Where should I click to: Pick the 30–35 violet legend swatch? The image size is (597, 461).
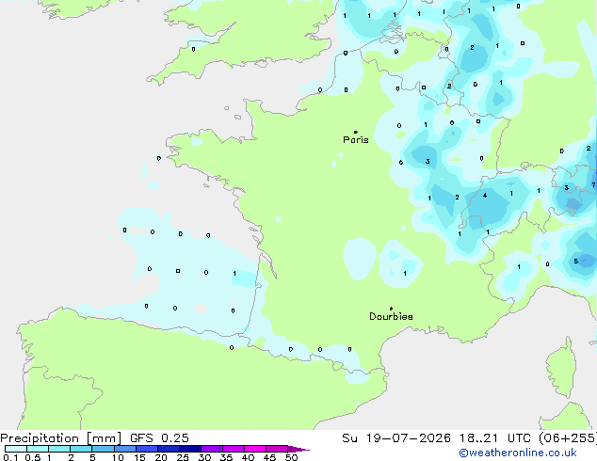(x=212, y=449)
